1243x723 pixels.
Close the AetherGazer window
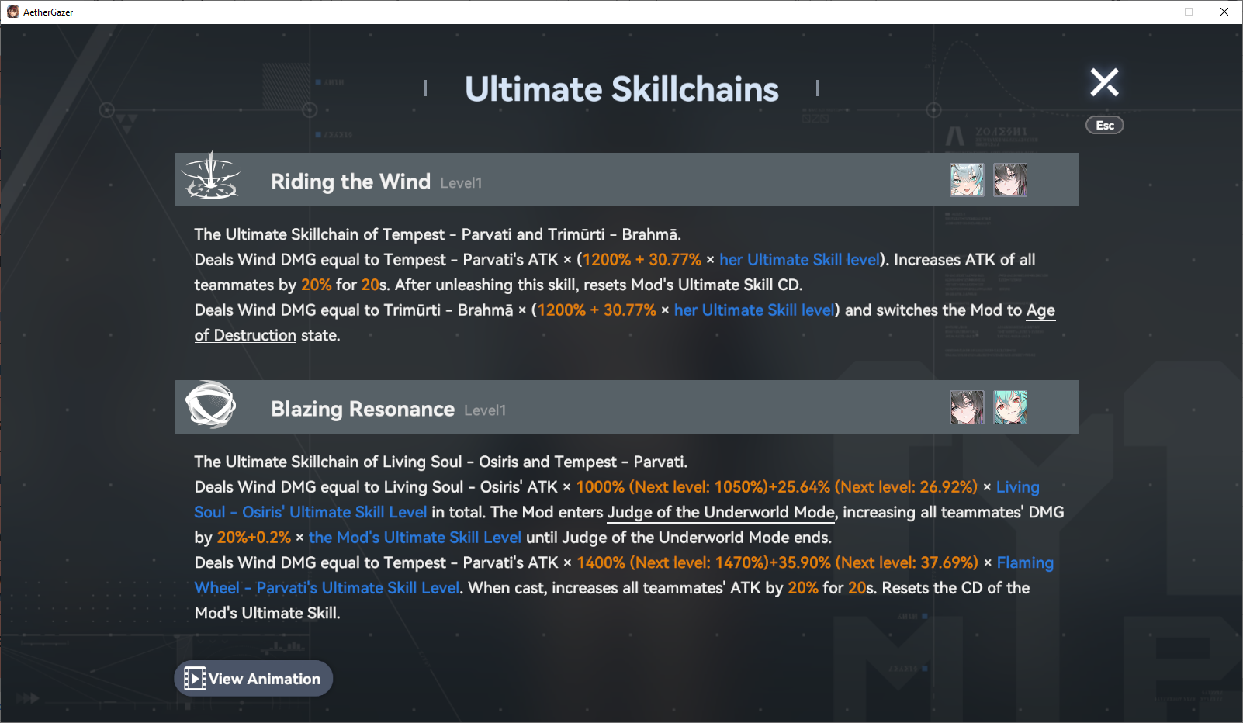pos(1224,12)
